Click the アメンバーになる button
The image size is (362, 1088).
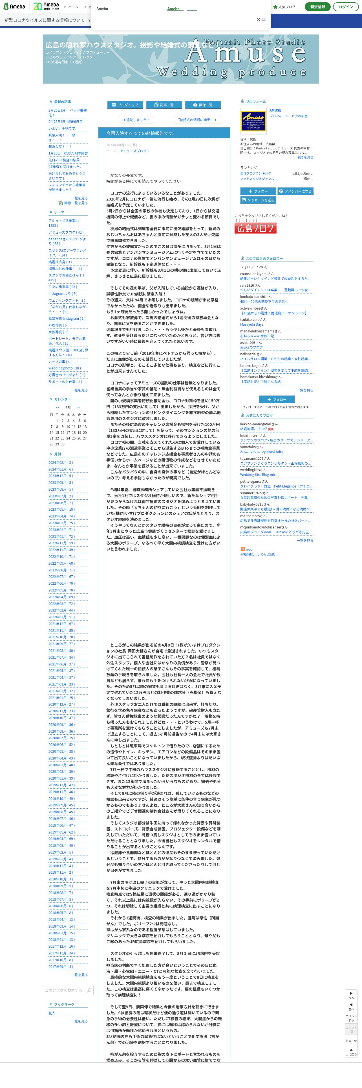[x=295, y=191]
